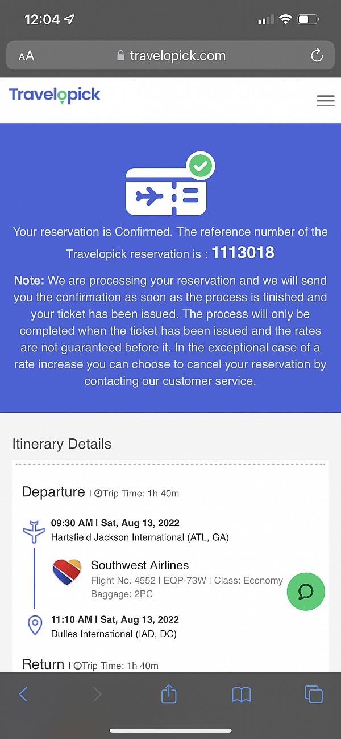Viewport: 341px width, 739px height.
Task: Click the Travelopick logo
Action: tap(54, 95)
